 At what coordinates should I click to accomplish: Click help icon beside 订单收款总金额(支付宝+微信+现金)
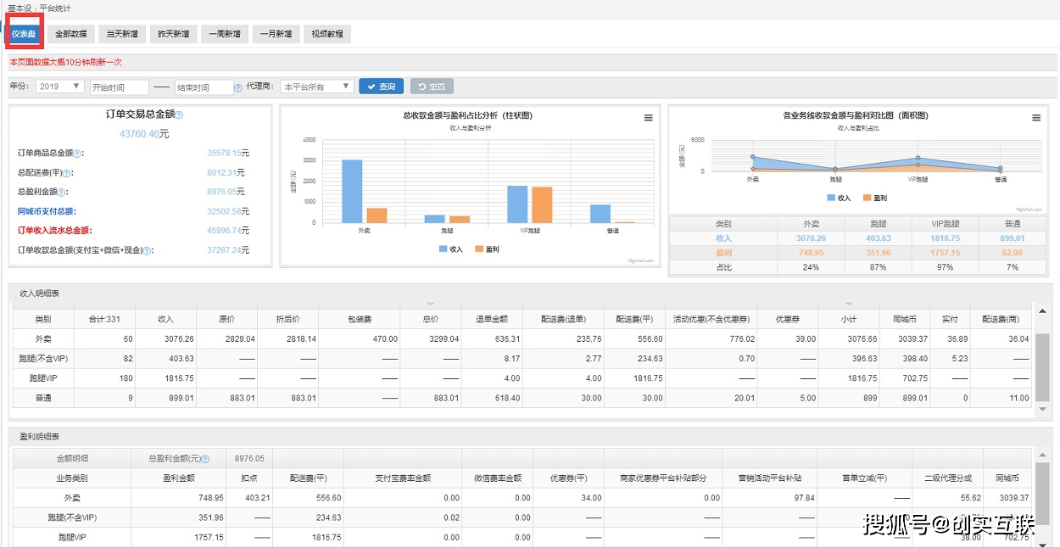[x=147, y=251]
